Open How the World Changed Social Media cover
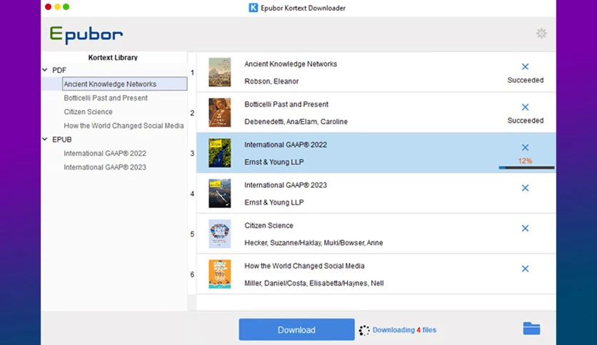This screenshot has height=345, width=597. pyautogui.click(x=220, y=274)
